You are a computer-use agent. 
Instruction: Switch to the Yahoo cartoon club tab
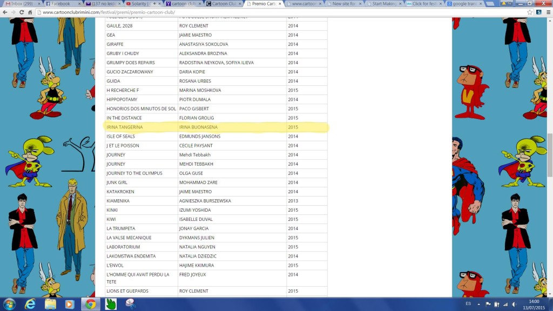pyautogui.click(x=183, y=4)
